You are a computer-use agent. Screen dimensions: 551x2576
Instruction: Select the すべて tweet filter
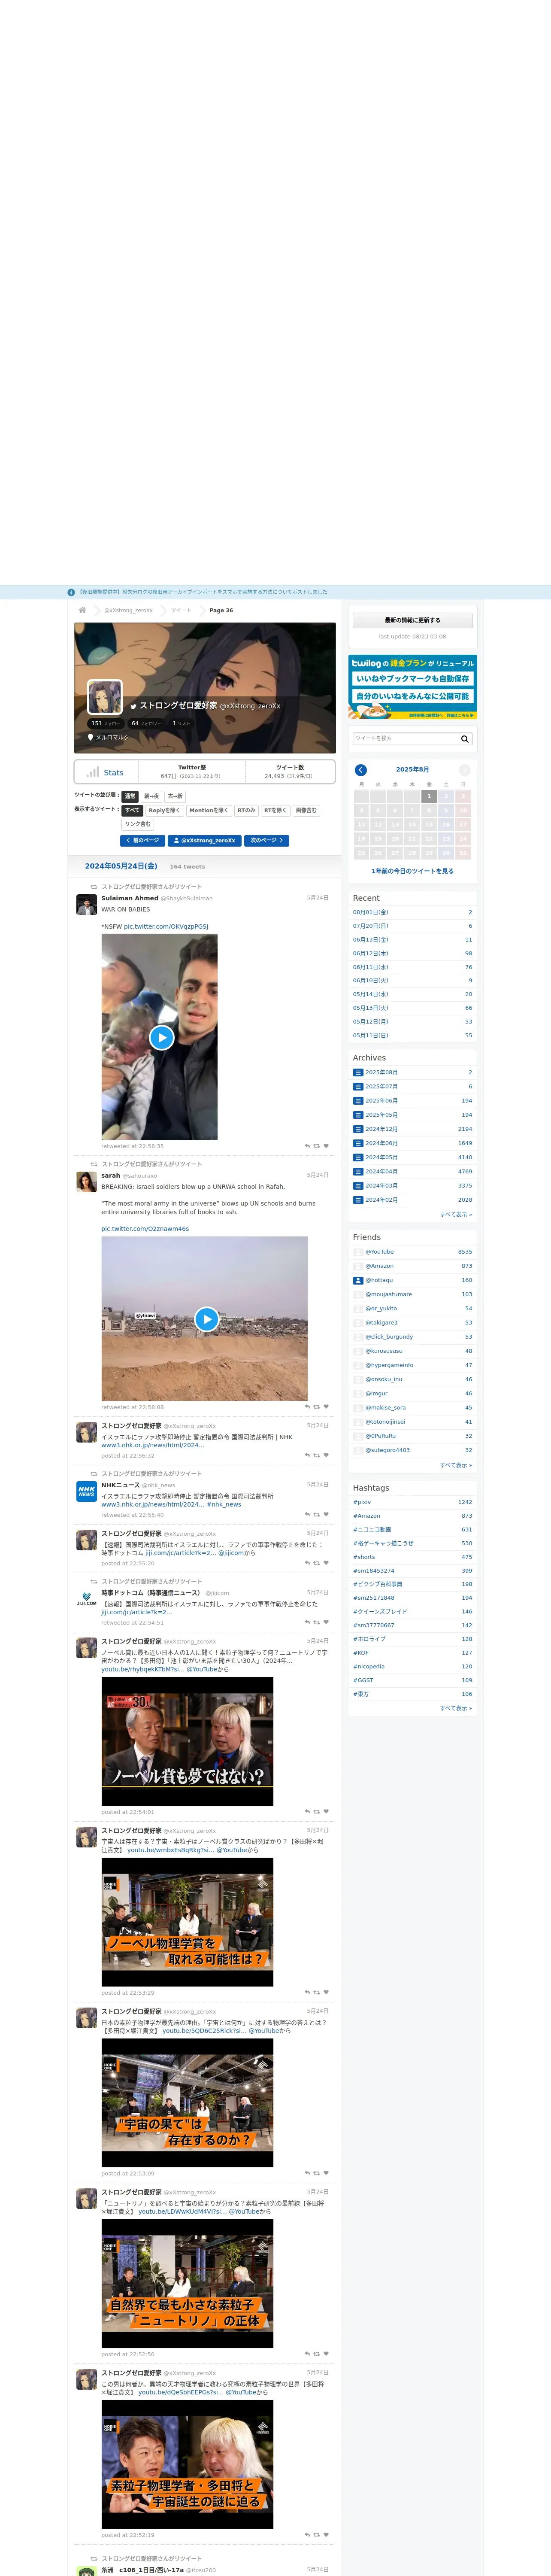click(133, 811)
